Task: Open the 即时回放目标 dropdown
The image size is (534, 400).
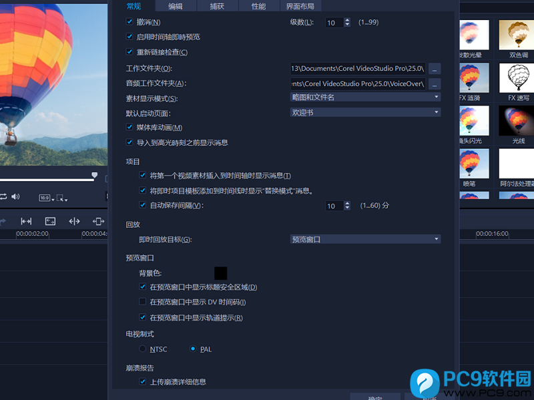Action: 365,239
